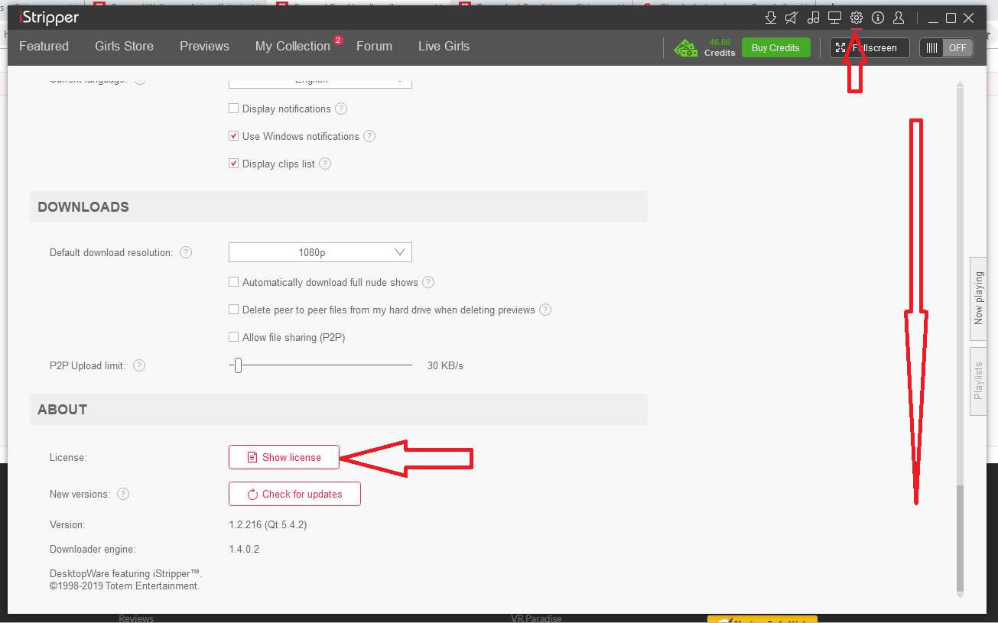Click the monitor display icon

pos(834,18)
